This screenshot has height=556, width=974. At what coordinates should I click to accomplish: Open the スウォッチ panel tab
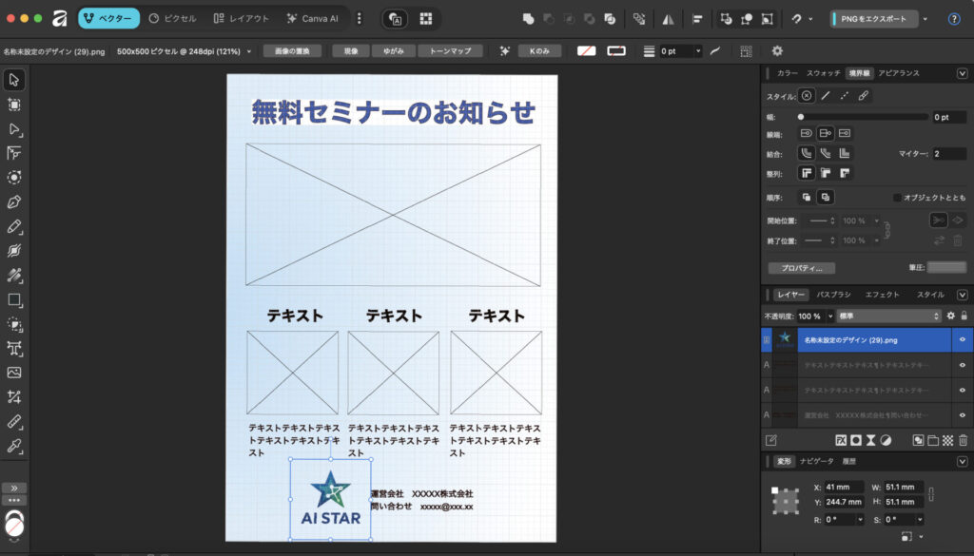[x=823, y=73]
